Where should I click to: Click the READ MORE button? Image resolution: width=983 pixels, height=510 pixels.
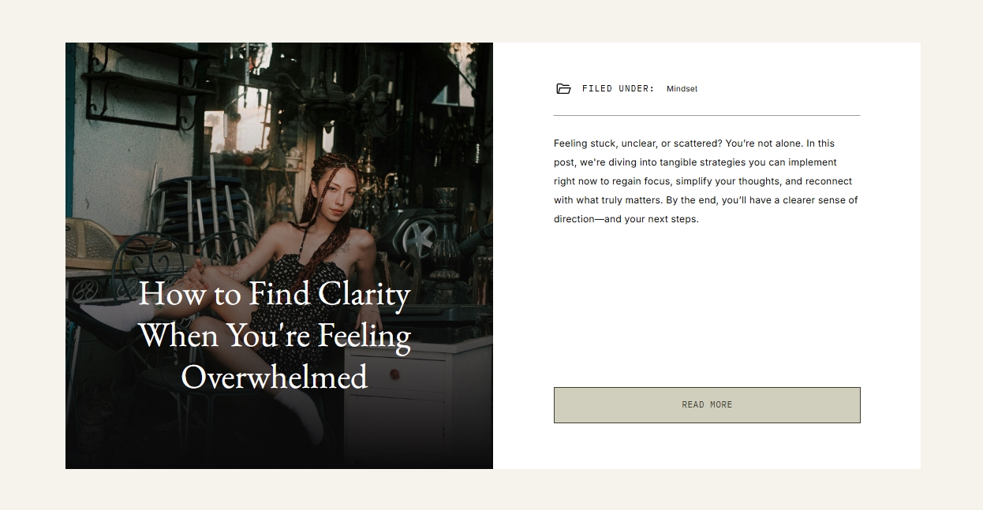(x=707, y=405)
